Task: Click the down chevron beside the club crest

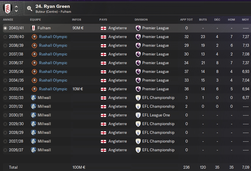Action: point(16,11)
